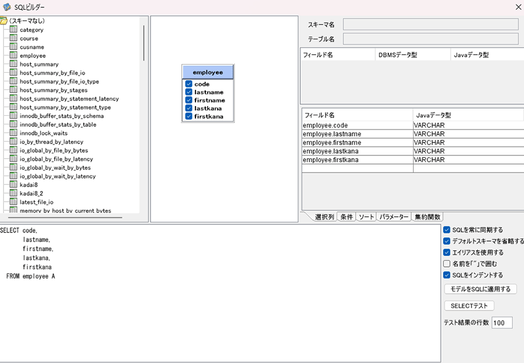Open the パラメーター tab
Screen dimensions: 524x363
(394, 217)
